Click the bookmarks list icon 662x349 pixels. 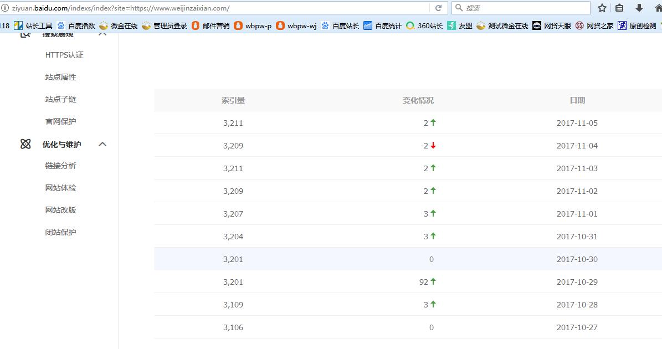tap(620, 8)
